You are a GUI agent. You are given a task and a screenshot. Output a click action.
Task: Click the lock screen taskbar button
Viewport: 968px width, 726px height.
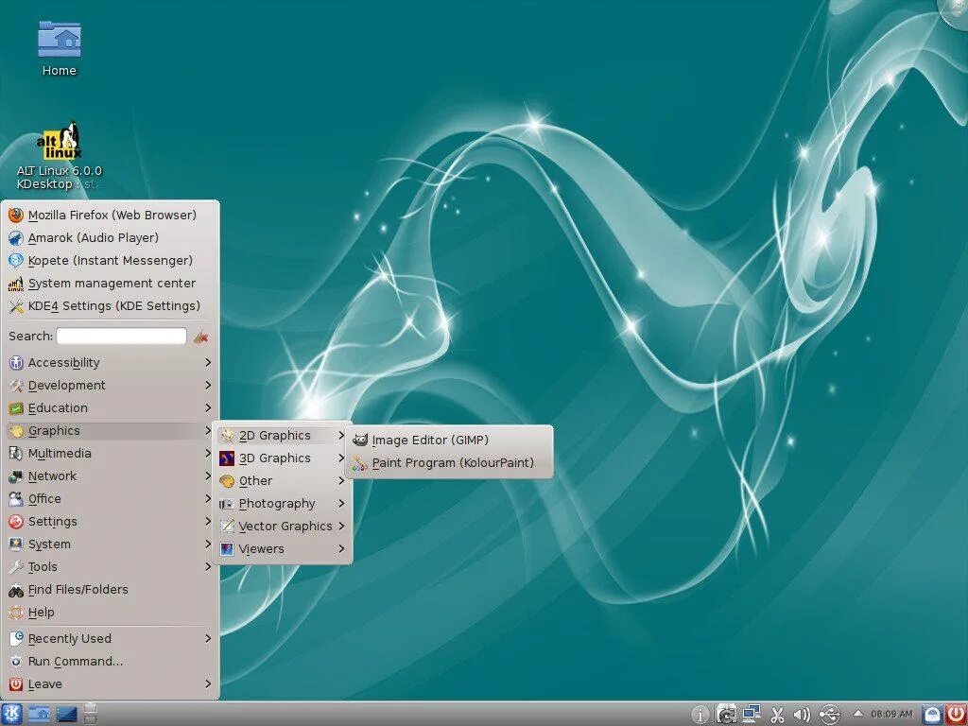pos(932,715)
